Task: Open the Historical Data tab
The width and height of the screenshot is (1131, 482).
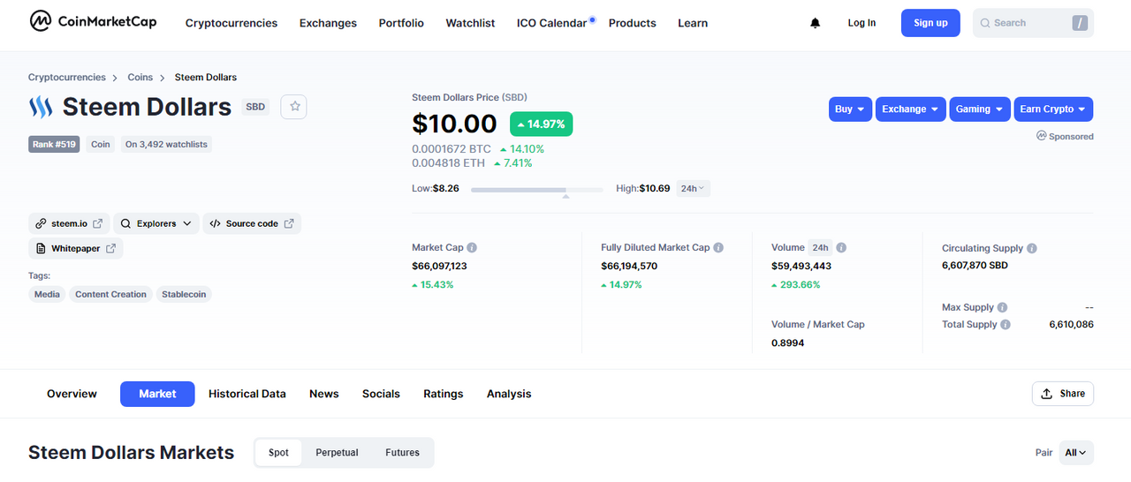Action: click(x=247, y=394)
